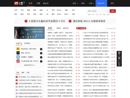The width and height of the screenshot is (130, 98).
Task: Click the IT之家 logo in header
Action: pos(19,3)
